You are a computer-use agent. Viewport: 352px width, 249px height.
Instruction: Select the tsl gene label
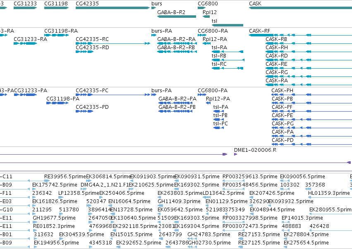coord(214,21)
